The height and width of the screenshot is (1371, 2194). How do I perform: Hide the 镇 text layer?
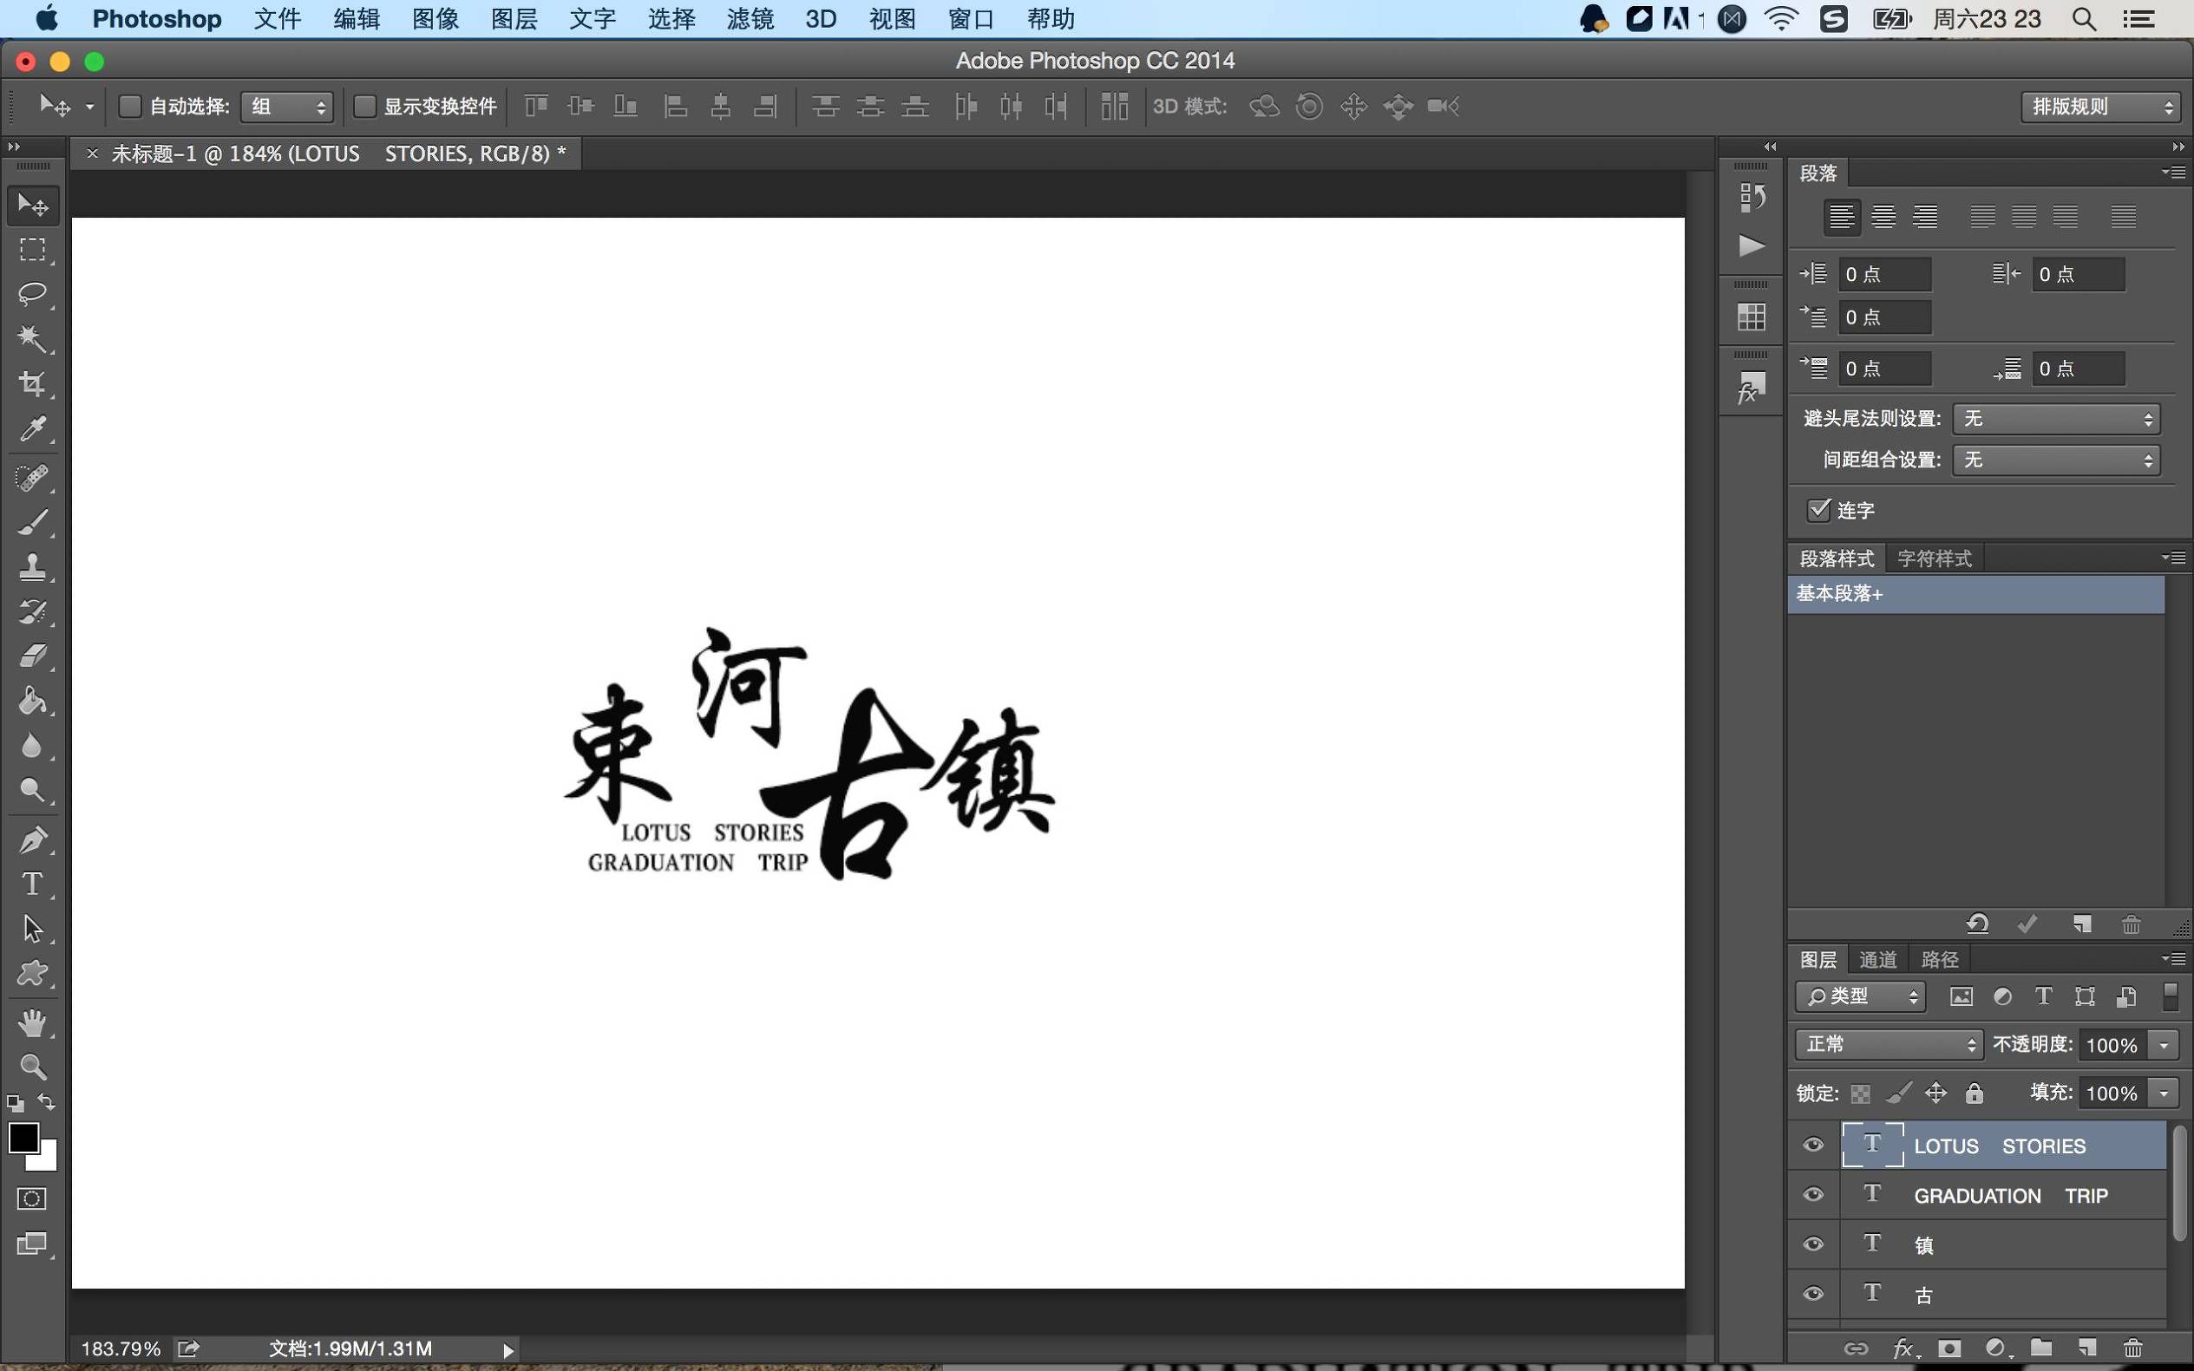point(1812,1244)
